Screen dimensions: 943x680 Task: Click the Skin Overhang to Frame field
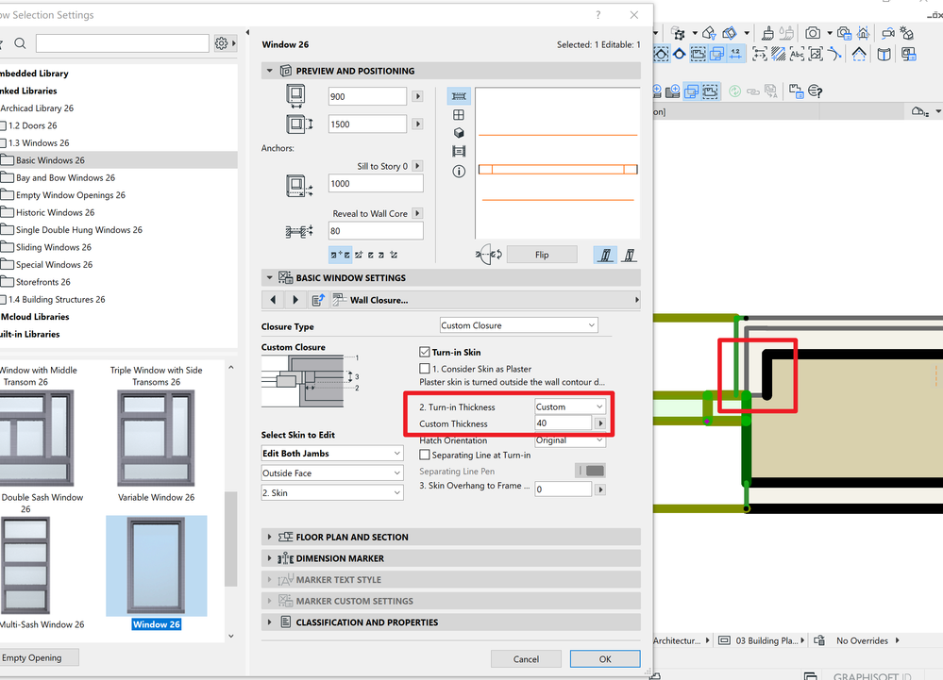point(563,489)
